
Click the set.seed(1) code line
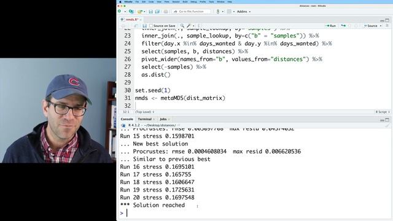click(x=153, y=90)
